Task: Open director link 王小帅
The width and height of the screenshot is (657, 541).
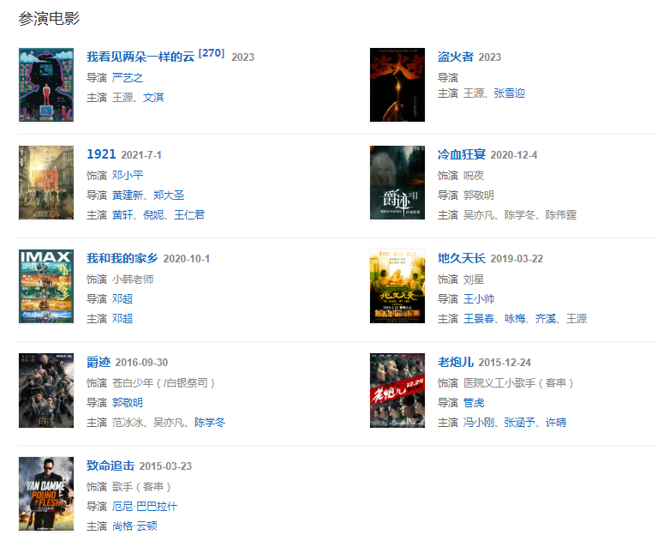Action: coord(479,299)
